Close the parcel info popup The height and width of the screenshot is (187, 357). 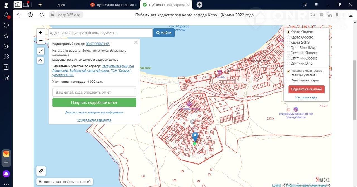click(136, 42)
